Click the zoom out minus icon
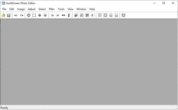178x110 pixels. pyautogui.click(x=45, y=15)
